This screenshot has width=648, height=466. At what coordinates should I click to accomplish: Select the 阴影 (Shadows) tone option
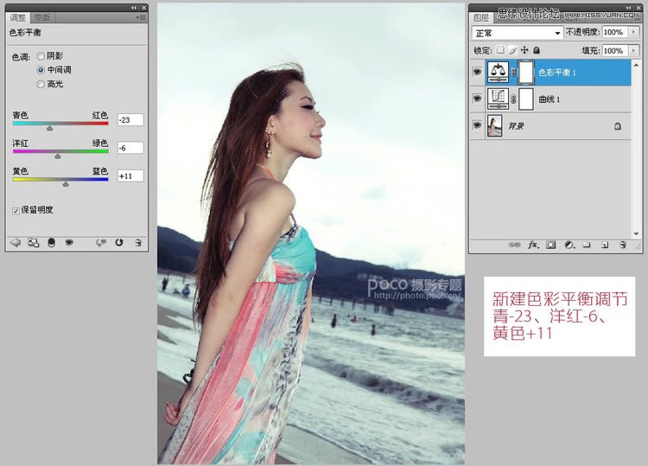click(x=41, y=56)
